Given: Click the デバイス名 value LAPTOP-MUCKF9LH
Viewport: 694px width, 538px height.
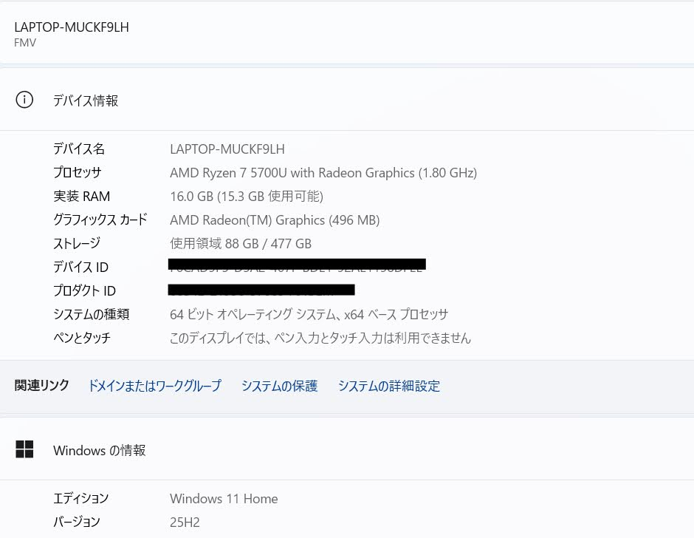Looking at the screenshot, I should click(227, 149).
